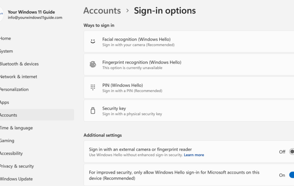Click 'Use Windows Hello without enhanced sign-in security' text
Image resolution: width=294 pixels, height=186 pixels.
(136, 155)
